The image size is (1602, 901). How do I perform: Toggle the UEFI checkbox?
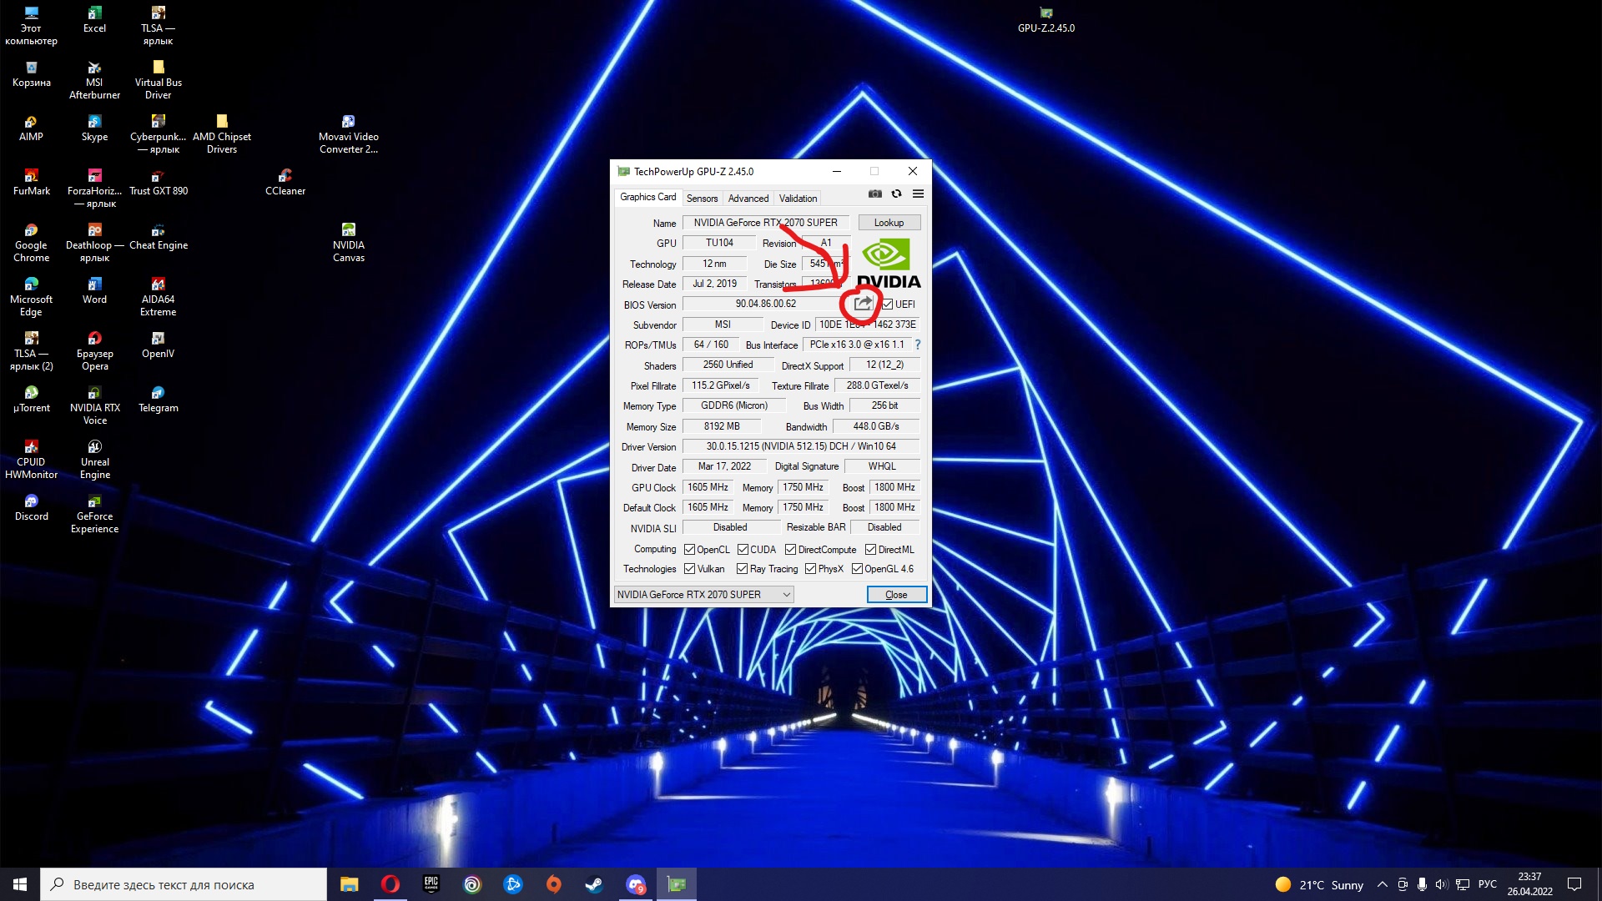(888, 305)
